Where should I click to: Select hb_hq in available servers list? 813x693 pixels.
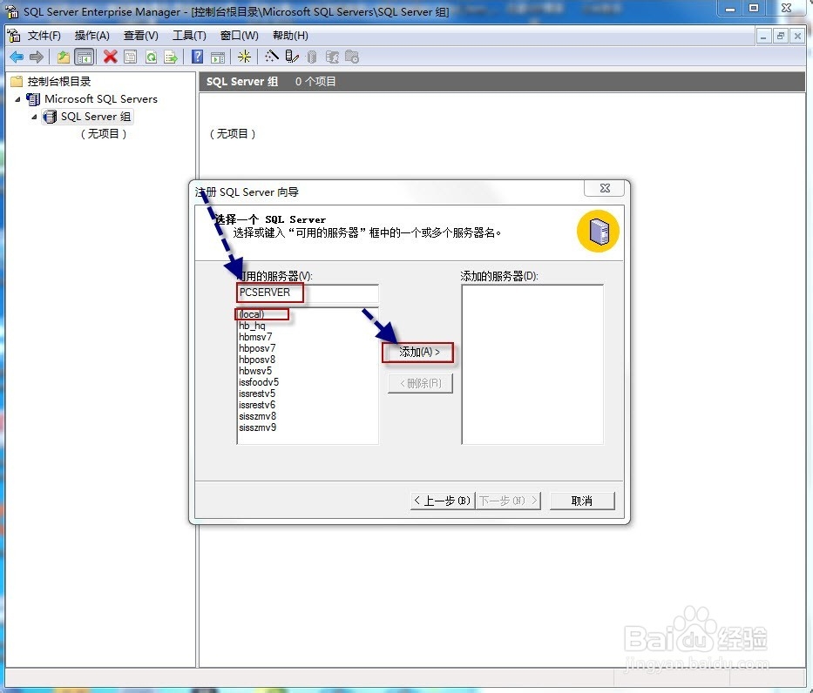coord(252,326)
